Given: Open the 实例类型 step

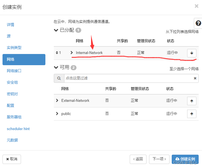Looking at the screenshot, I should [14, 48].
